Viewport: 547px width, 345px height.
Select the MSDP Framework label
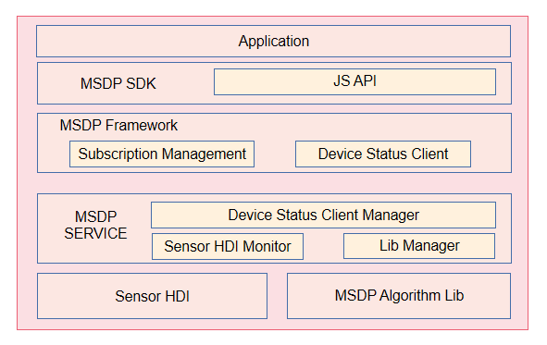pyautogui.click(x=118, y=126)
